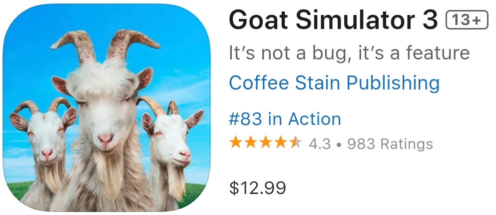Click the center goat's curved horns
Screen dimensions: 496x215
[x=104, y=47]
